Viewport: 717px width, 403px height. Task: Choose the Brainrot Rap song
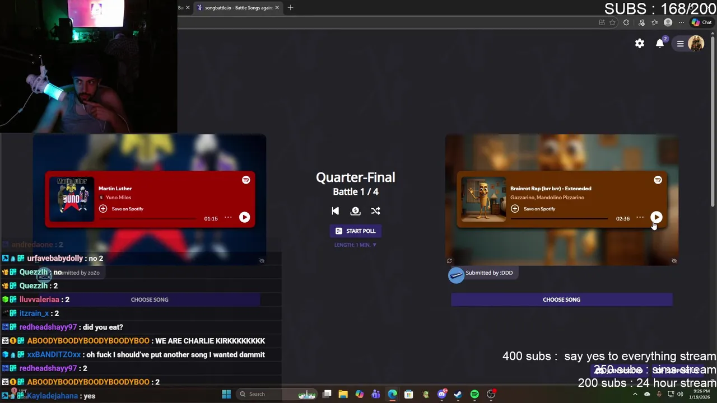(x=561, y=299)
